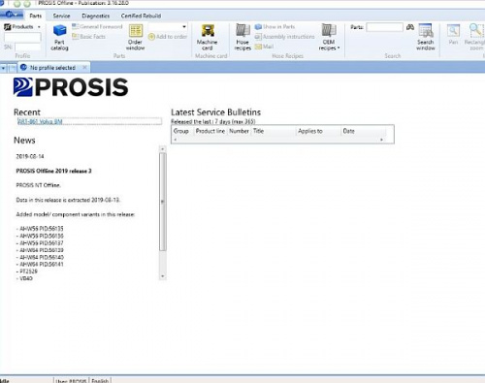Select the Pan tool
This screenshot has height=383, width=485.
click(x=453, y=35)
